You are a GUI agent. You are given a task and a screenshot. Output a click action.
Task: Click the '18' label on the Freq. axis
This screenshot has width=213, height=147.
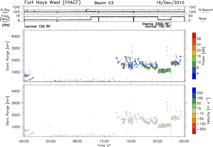click(x=18, y=16)
